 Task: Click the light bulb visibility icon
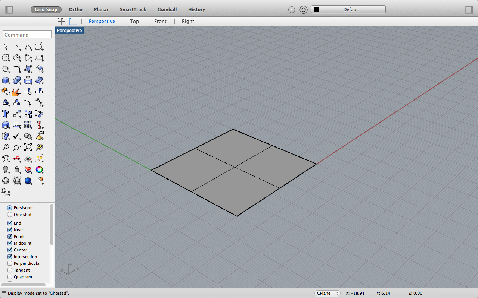click(x=6, y=169)
